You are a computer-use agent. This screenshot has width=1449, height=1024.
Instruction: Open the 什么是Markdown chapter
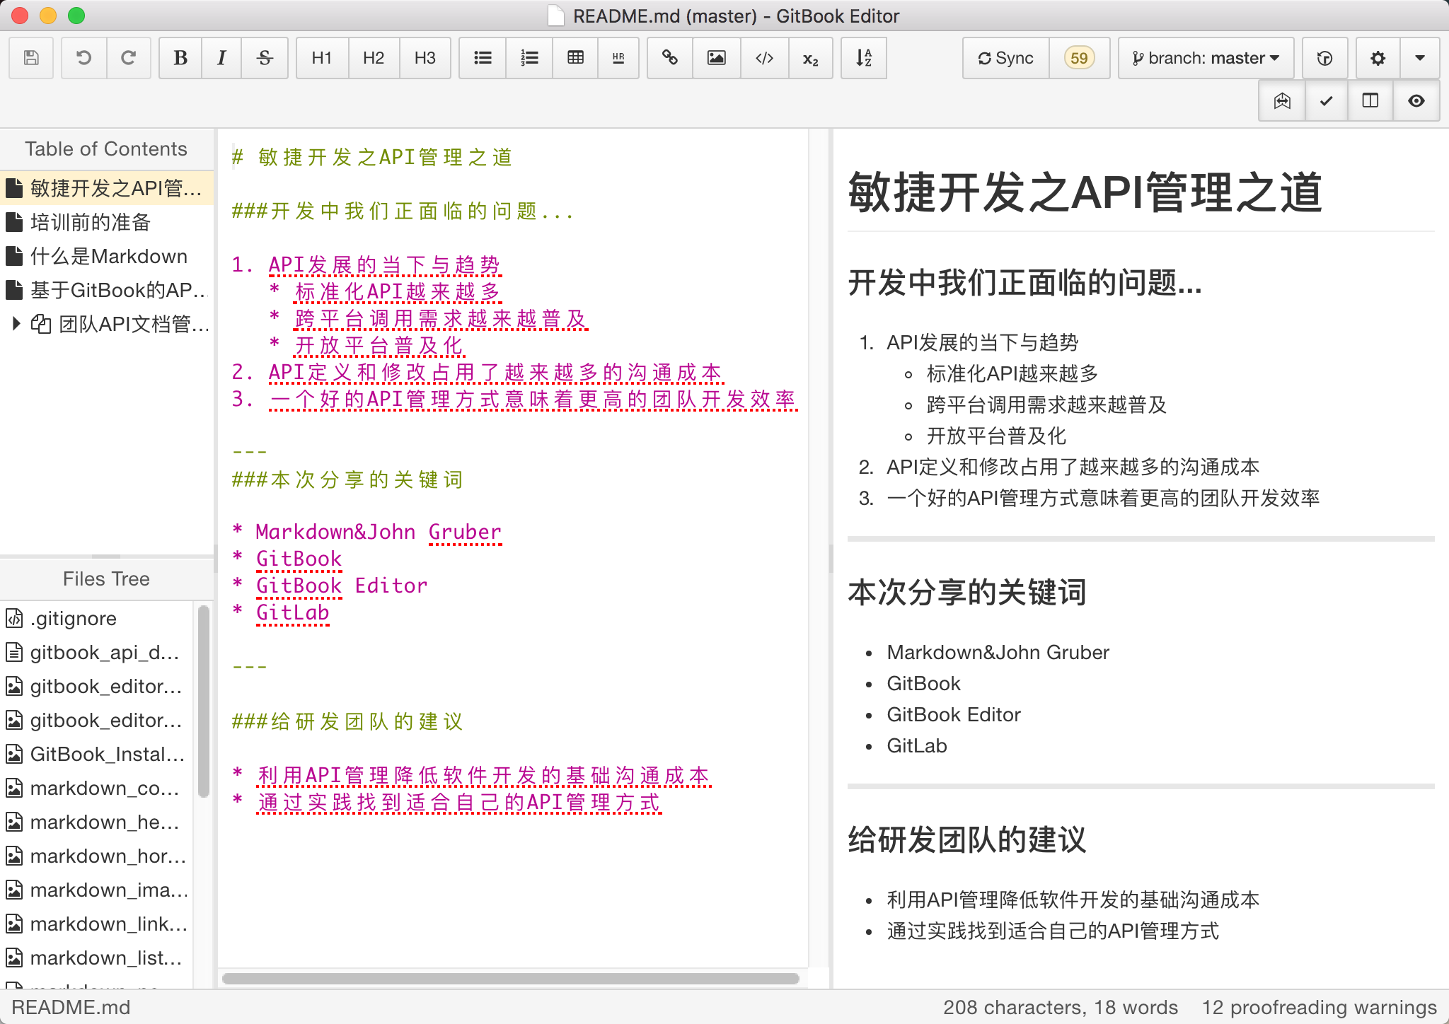click(x=106, y=256)
